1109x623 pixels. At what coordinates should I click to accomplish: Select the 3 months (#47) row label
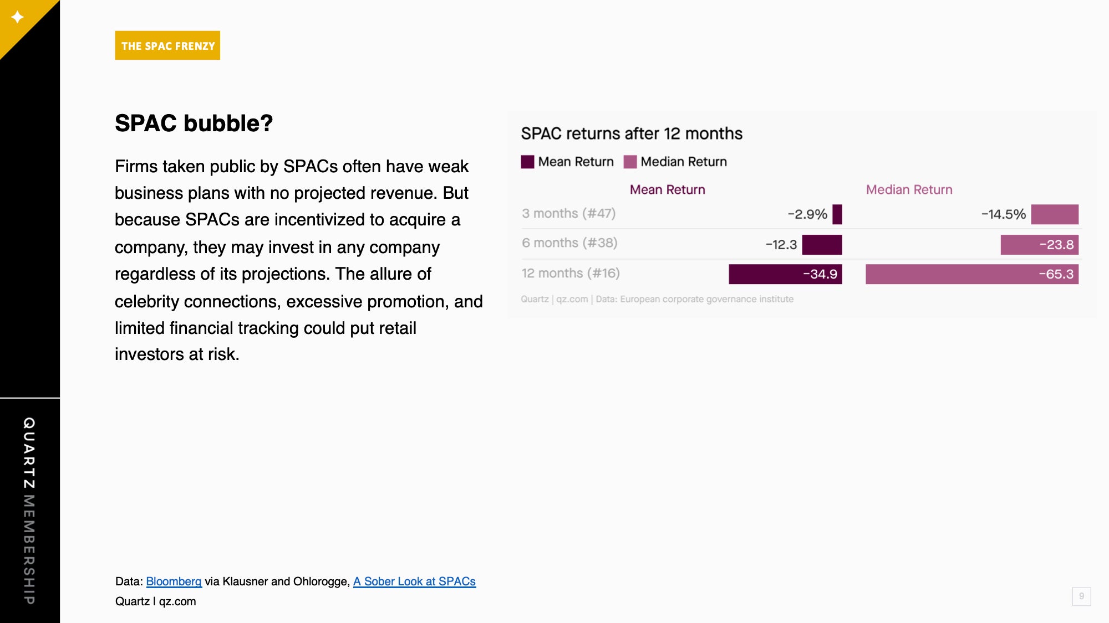pyautogui.click(x=568, y=213)
